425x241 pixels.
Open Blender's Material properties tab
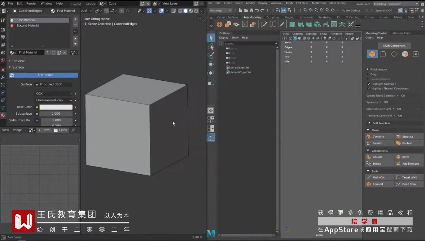point(3,115)
